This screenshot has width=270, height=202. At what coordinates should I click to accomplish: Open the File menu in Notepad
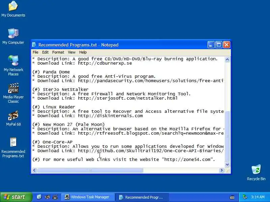coord(35,52)
